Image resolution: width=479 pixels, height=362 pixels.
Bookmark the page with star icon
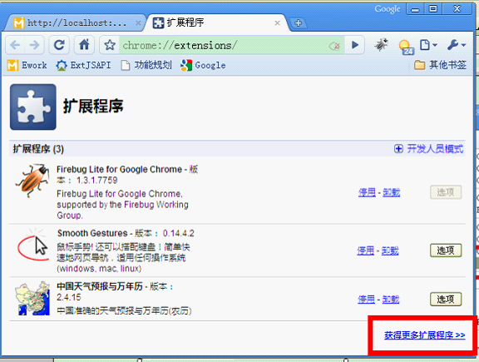110,45
